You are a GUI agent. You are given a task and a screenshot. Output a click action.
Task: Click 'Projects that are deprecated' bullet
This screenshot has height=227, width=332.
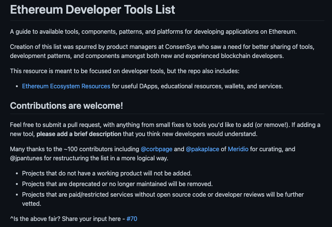117,184
